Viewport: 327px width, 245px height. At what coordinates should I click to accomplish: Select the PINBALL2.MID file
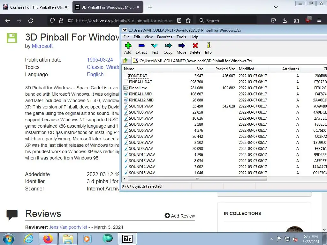coord(141,100)
